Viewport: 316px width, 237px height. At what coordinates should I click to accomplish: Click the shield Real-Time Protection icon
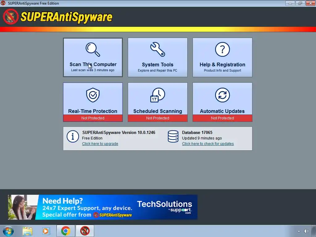[93, 95]
